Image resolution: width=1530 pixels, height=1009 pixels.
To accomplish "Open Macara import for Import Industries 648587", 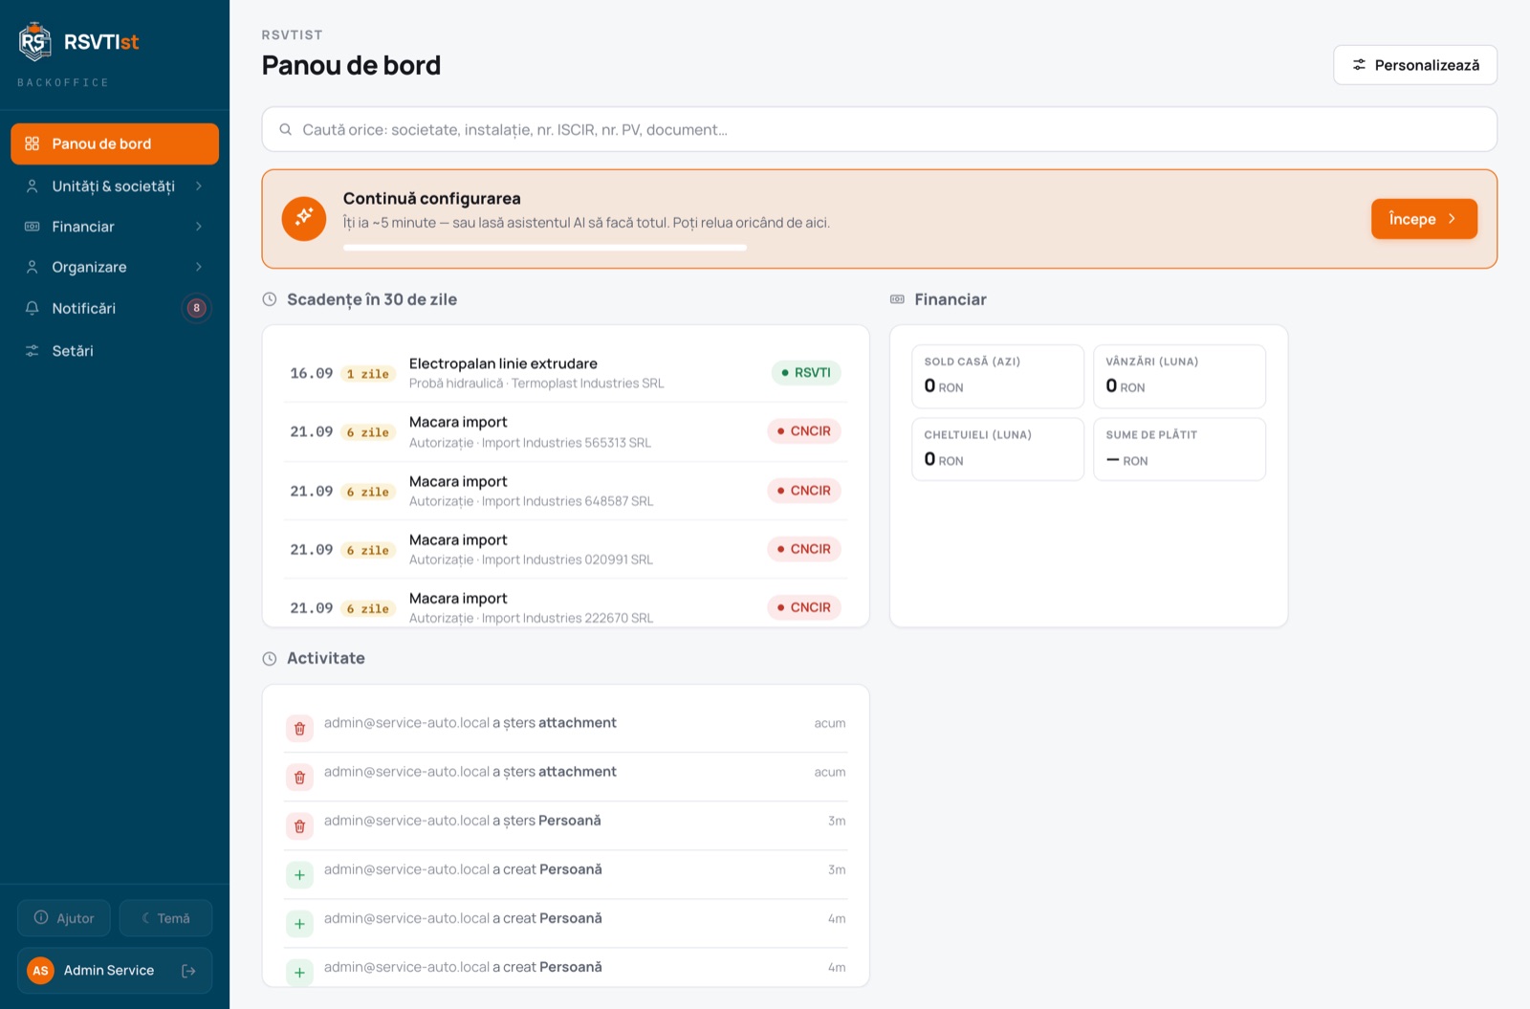I will [566, 491].
